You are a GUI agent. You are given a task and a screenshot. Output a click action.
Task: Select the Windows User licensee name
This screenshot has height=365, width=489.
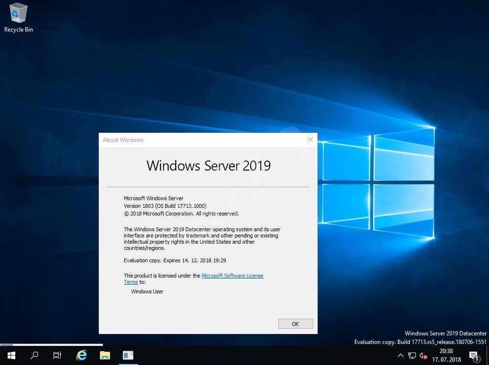coord(147,291)
